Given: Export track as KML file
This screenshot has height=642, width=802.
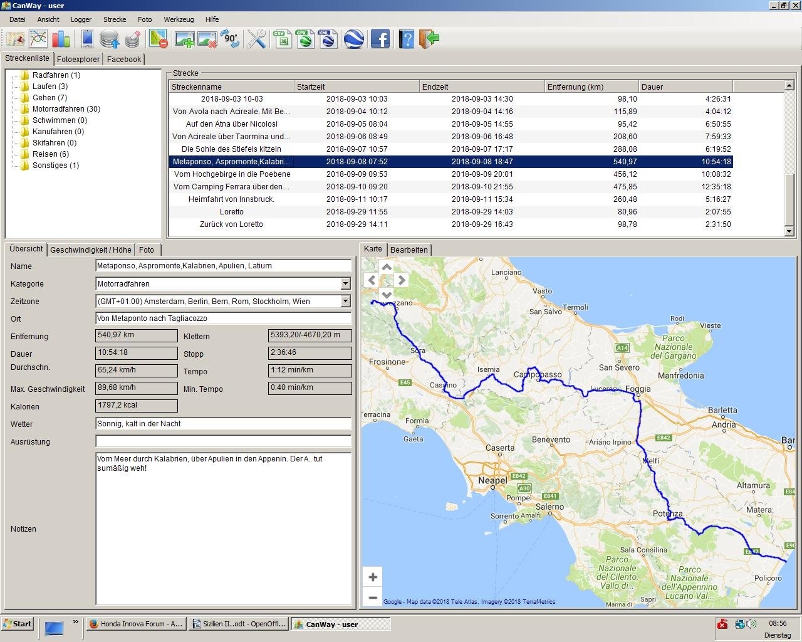Looking at the screenshot, I should pos(327,39).
